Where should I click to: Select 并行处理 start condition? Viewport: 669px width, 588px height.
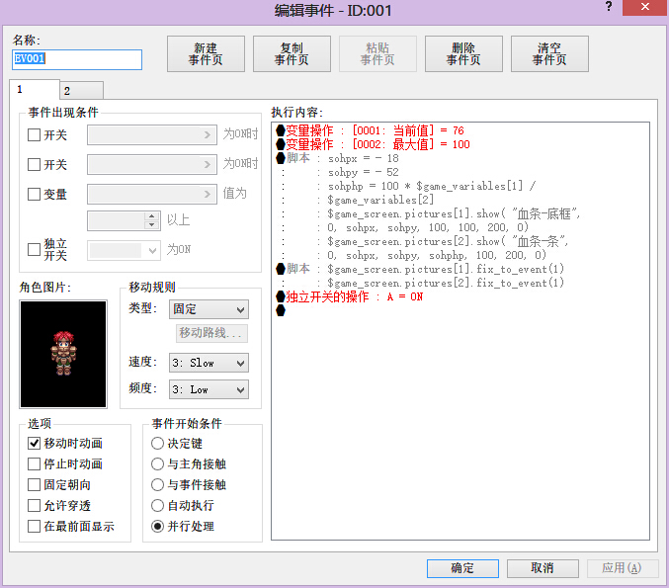pyautogui.click(x=157, y=526)
